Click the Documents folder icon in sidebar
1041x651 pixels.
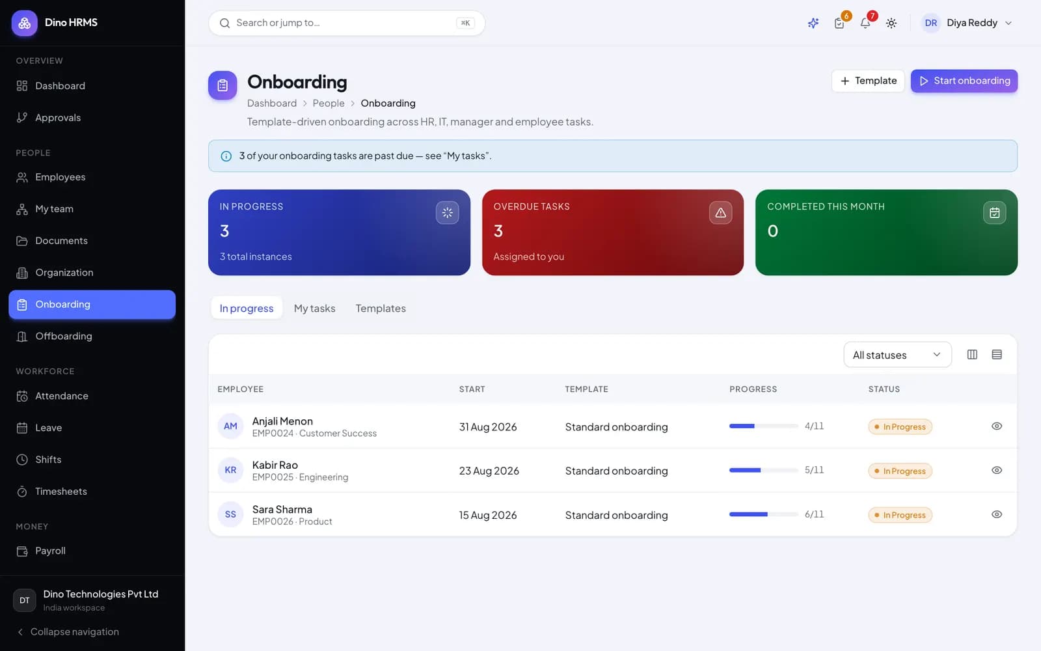(x=22, y=241)
